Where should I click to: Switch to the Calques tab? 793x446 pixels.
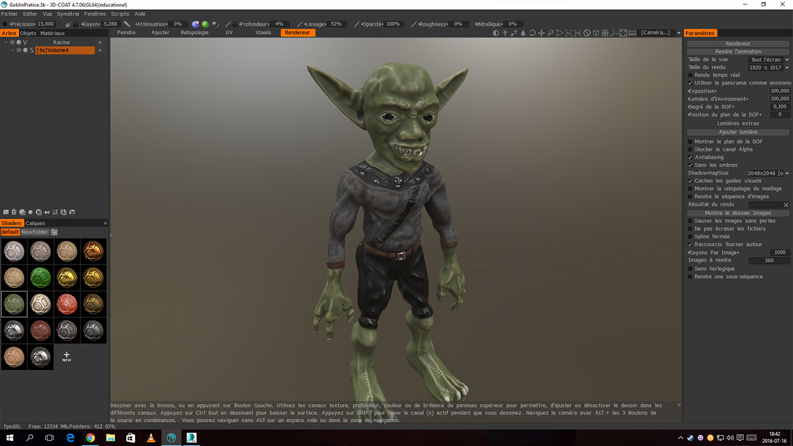pos(35,223)
